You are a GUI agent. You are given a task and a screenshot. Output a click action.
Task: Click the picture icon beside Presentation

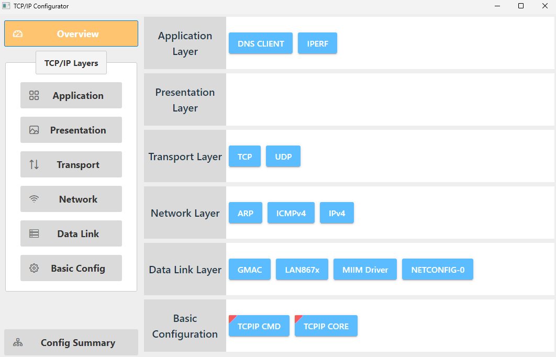click(x=34, y=130)
